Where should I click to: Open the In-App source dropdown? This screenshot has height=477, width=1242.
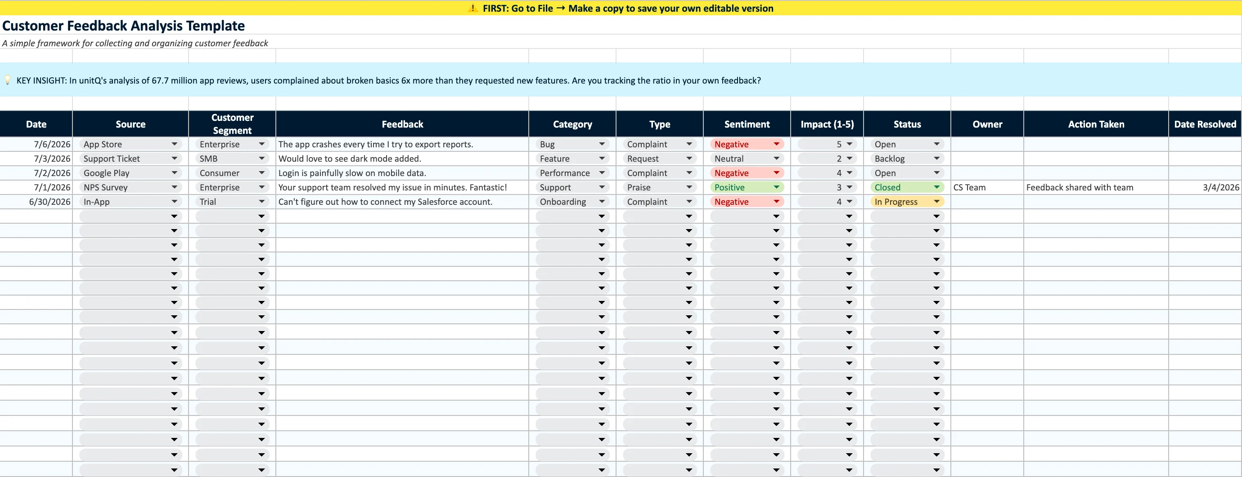(130, 202)
